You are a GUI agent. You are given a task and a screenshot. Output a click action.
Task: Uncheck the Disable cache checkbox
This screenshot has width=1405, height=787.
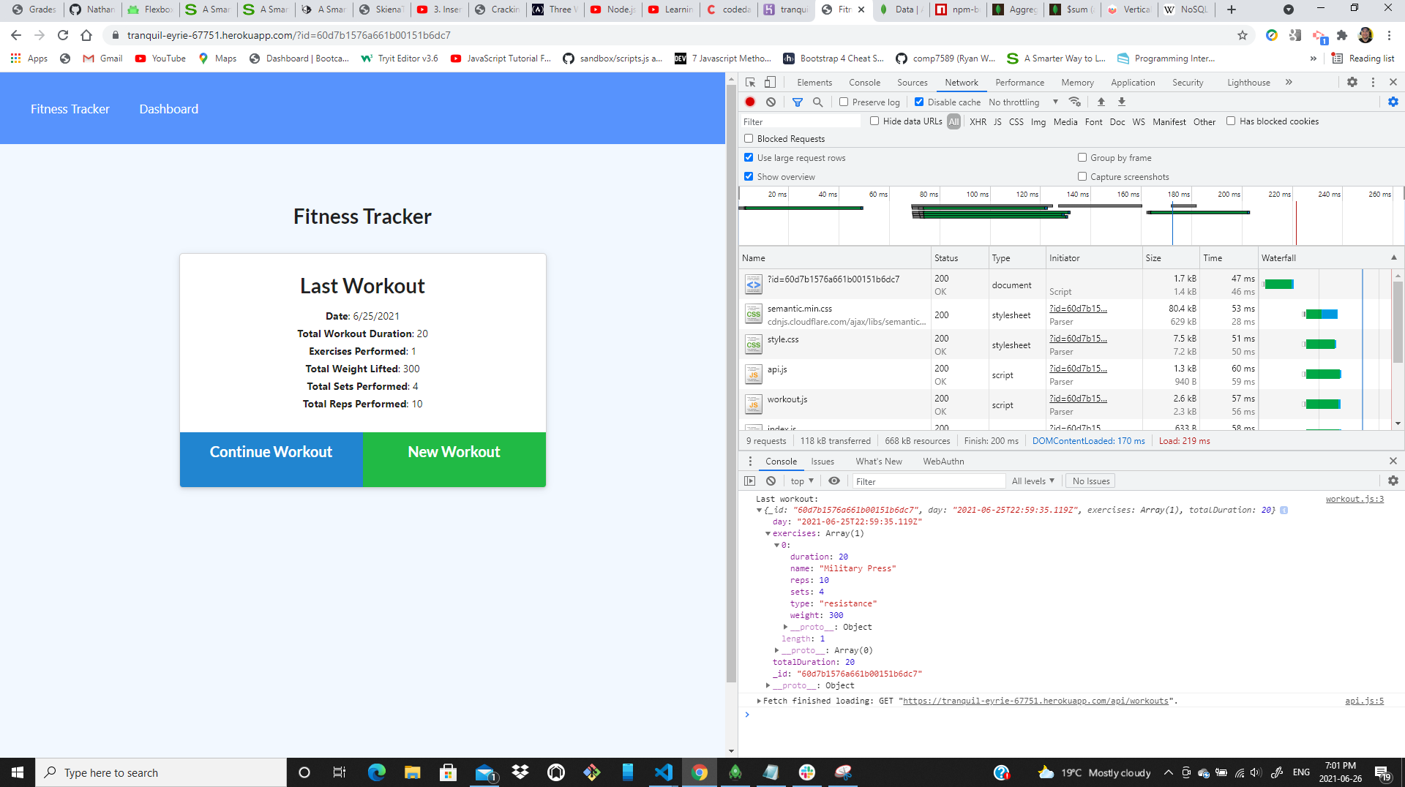click(x=919, y=102)
